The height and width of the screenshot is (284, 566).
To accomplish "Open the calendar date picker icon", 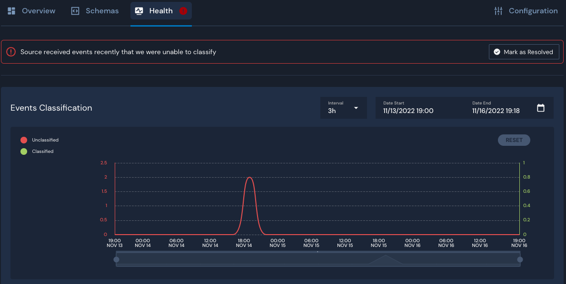I will (x=541, y=108).
